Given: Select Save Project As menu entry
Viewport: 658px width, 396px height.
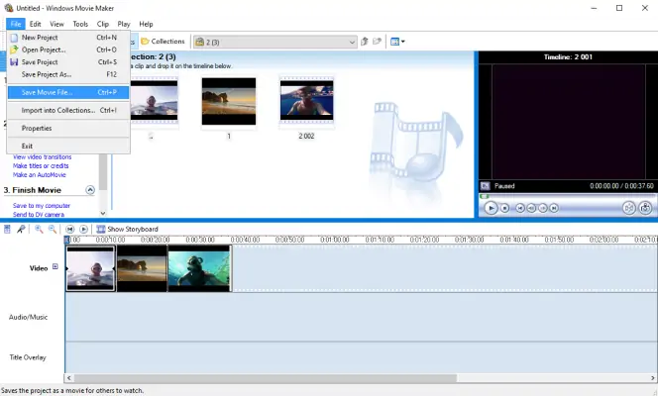Looking at the screenshot, I should pyautogui.click(x=68, y=74).
